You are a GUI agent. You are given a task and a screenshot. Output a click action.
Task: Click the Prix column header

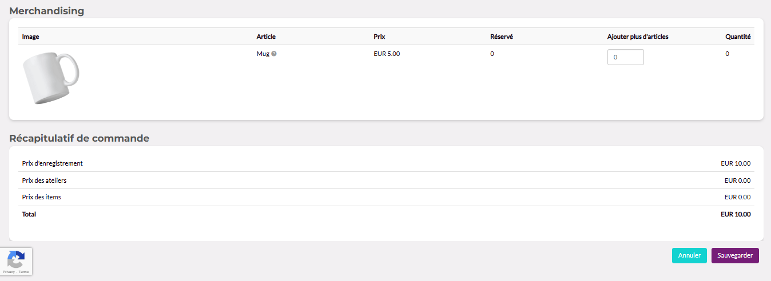[379, 37]
